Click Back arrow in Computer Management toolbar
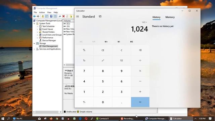The image size is (215, 121). (34, 16)
